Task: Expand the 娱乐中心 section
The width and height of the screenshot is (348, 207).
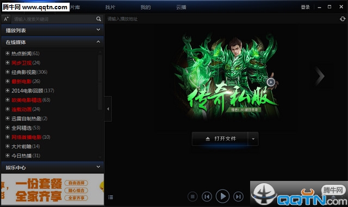Action: pos(98,167)
